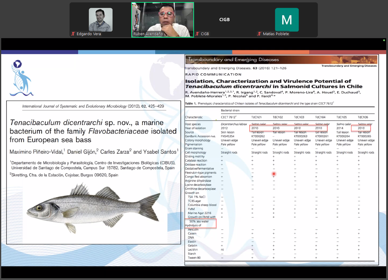Click the 'TdCh05' column header

pos(341,117)
